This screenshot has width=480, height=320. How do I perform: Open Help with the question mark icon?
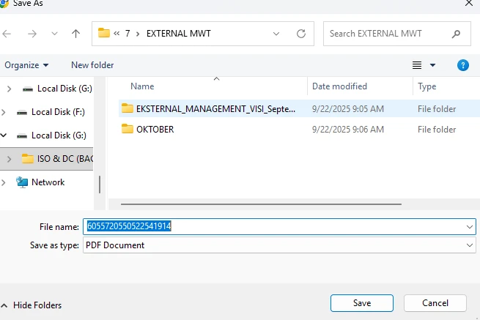pos(463,65)
